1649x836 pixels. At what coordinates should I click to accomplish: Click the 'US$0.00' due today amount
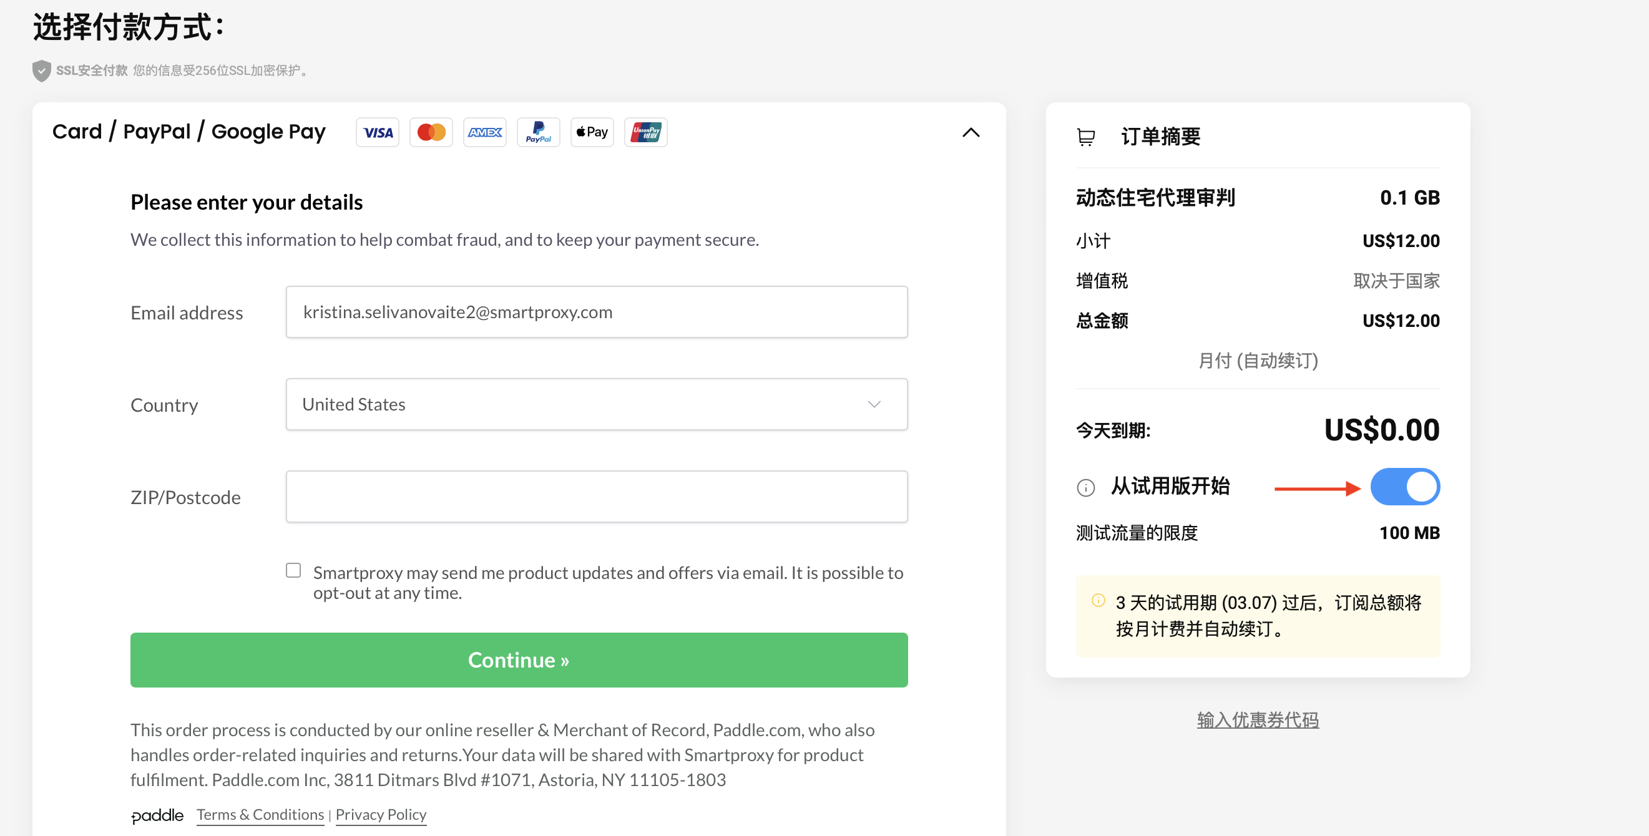(x=1382, y=430)
